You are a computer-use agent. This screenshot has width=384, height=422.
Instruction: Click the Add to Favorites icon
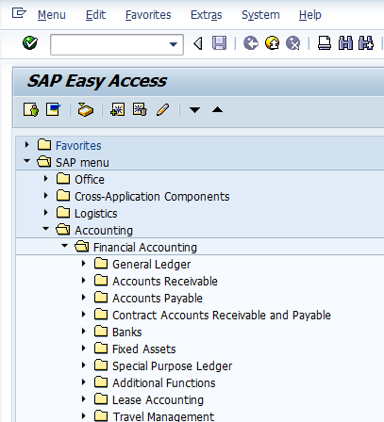click(x=118, y=110)
